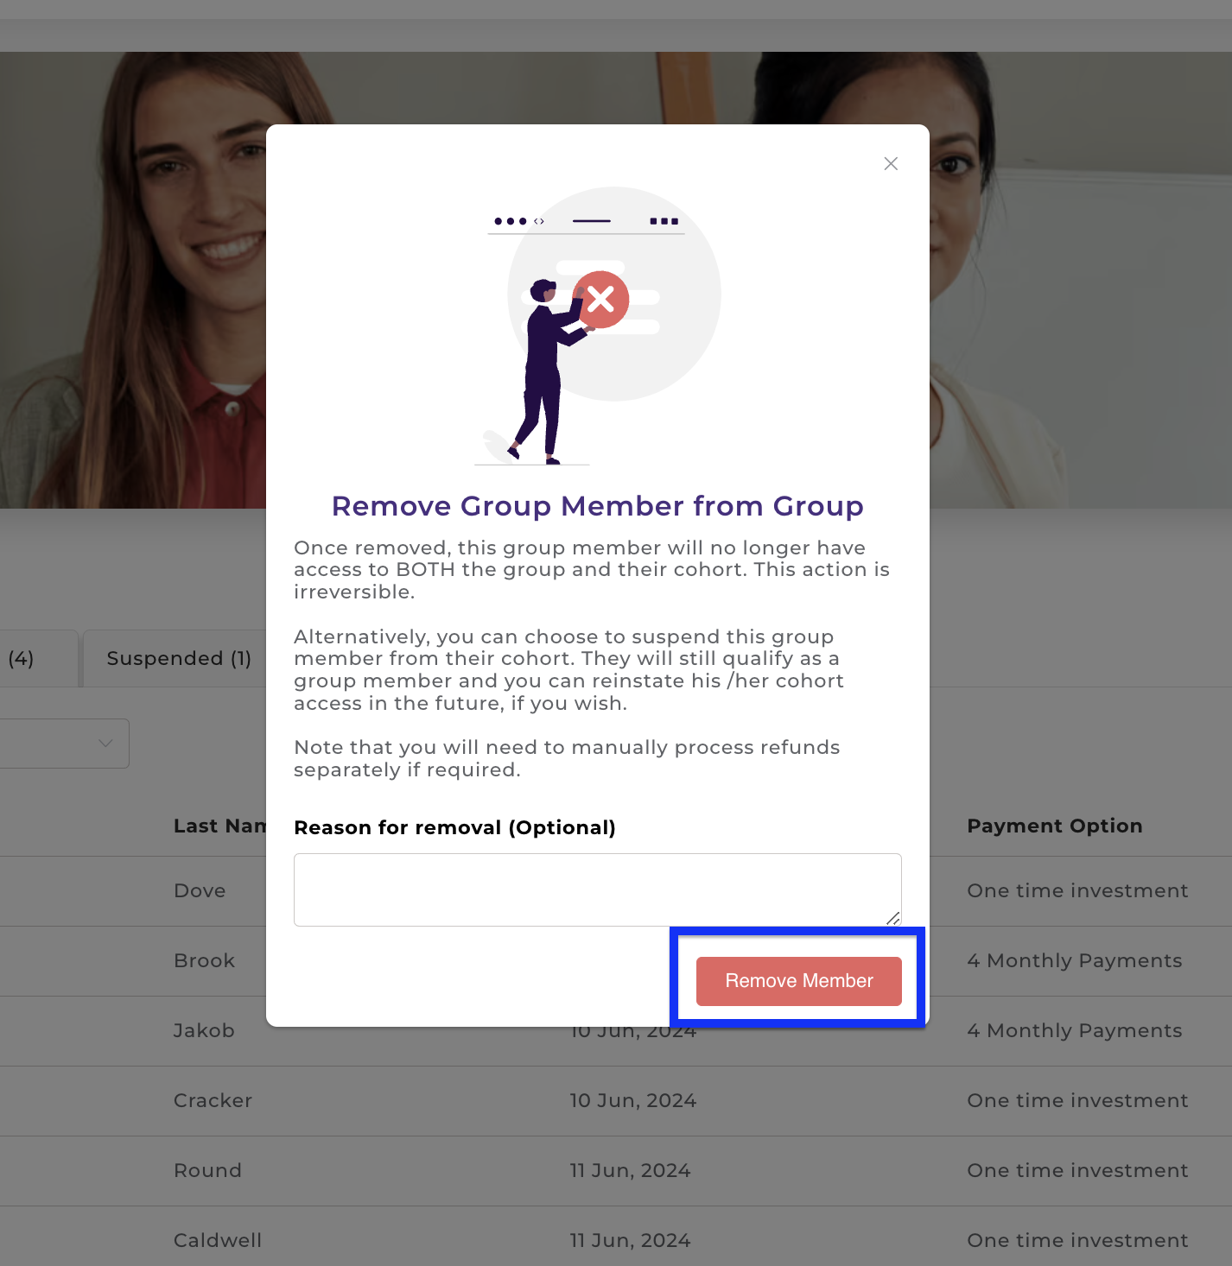Click Cracker's 10 Jun, 2024 date
Screen dimensions: 1232x1266
coord(632,1101)
